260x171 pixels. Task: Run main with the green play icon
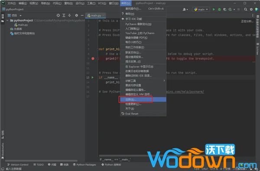pos(214,10)
